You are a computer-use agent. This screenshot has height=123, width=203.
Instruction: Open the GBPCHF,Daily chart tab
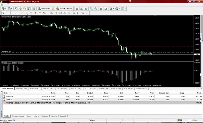click(x=21, y=89)
